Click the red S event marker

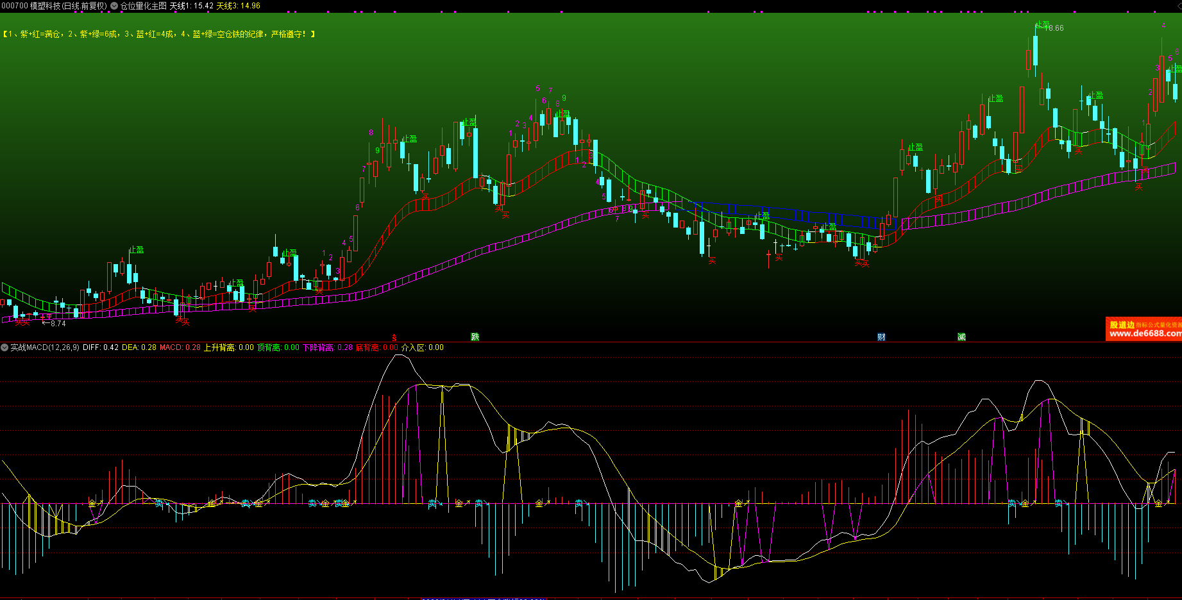[394, 338]
